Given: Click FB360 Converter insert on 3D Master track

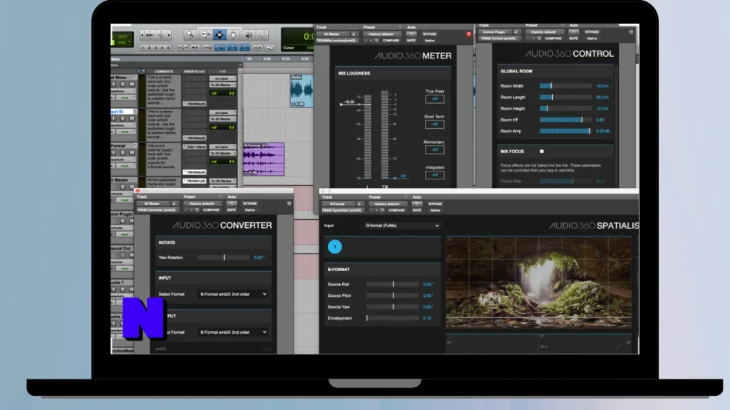Looking at the screenshot, I should (x=195, y=181).
